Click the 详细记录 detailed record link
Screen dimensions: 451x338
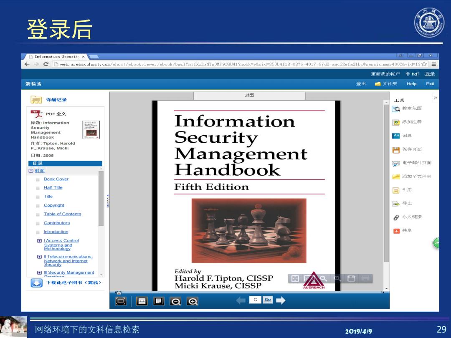click(56, 100)
